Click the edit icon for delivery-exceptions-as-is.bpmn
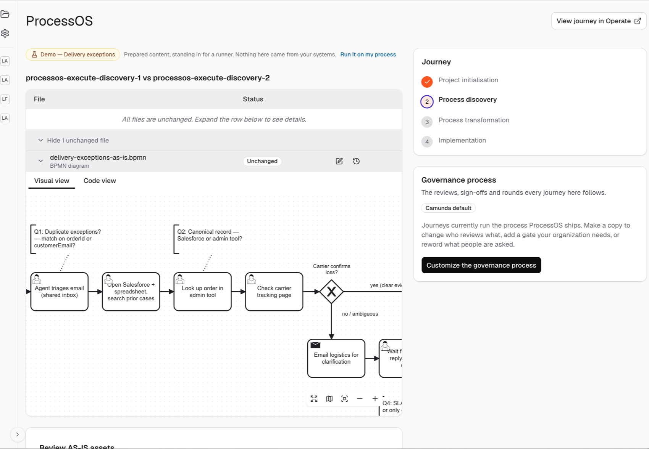The image size is (649, 449). coord(339,161)
